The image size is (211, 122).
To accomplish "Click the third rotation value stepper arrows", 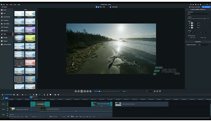I will [200, 28].
